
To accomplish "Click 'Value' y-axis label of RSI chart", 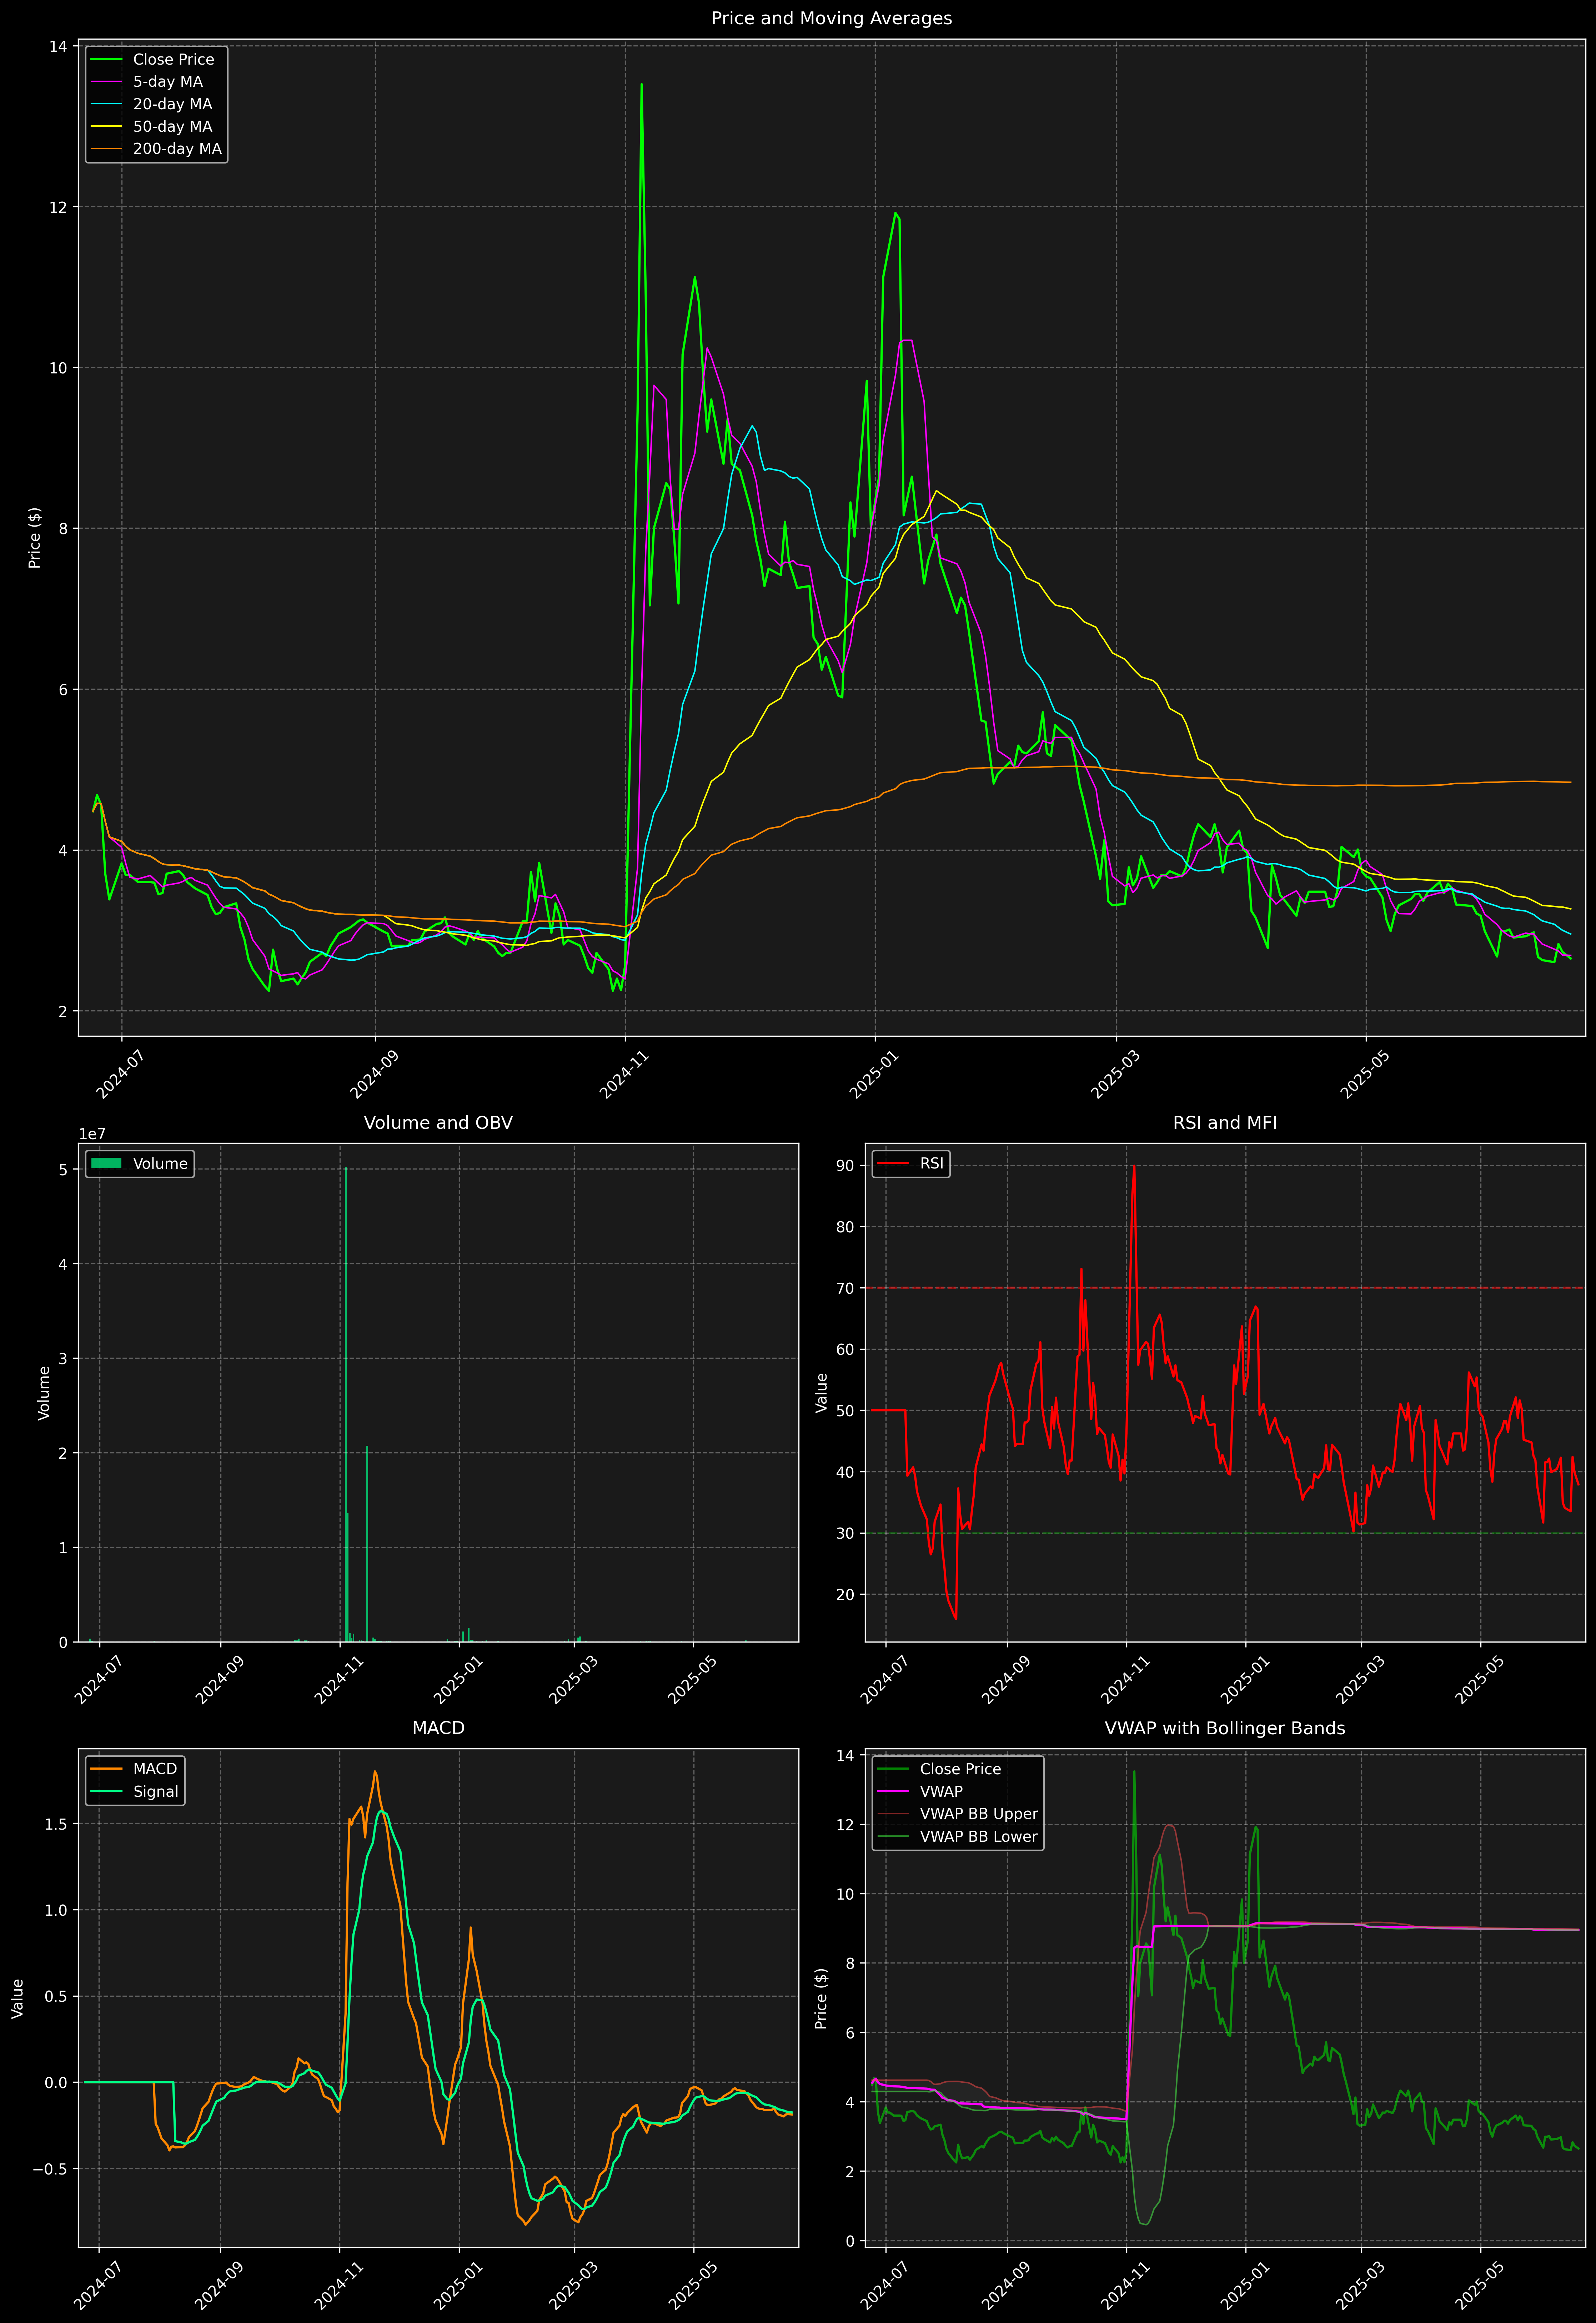I will [x=822, y=1392].
